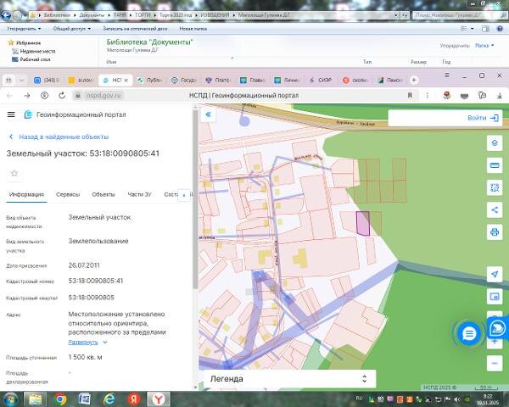Open browser downloads arrow icon
Image resolution: width=509 pixels, height=407 pixels.
pyautogui.click(x=500, y=96)
